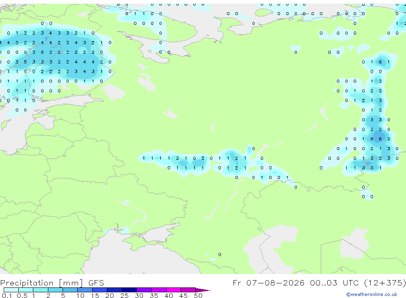Image resolution: width=406 pixels, height=298 pixels.
Task: Select the 25–30 mm navy legend segment
Action: (x=129, y=290)
